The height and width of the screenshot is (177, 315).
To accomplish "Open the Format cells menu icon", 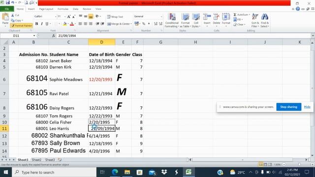I will [226, 17].
